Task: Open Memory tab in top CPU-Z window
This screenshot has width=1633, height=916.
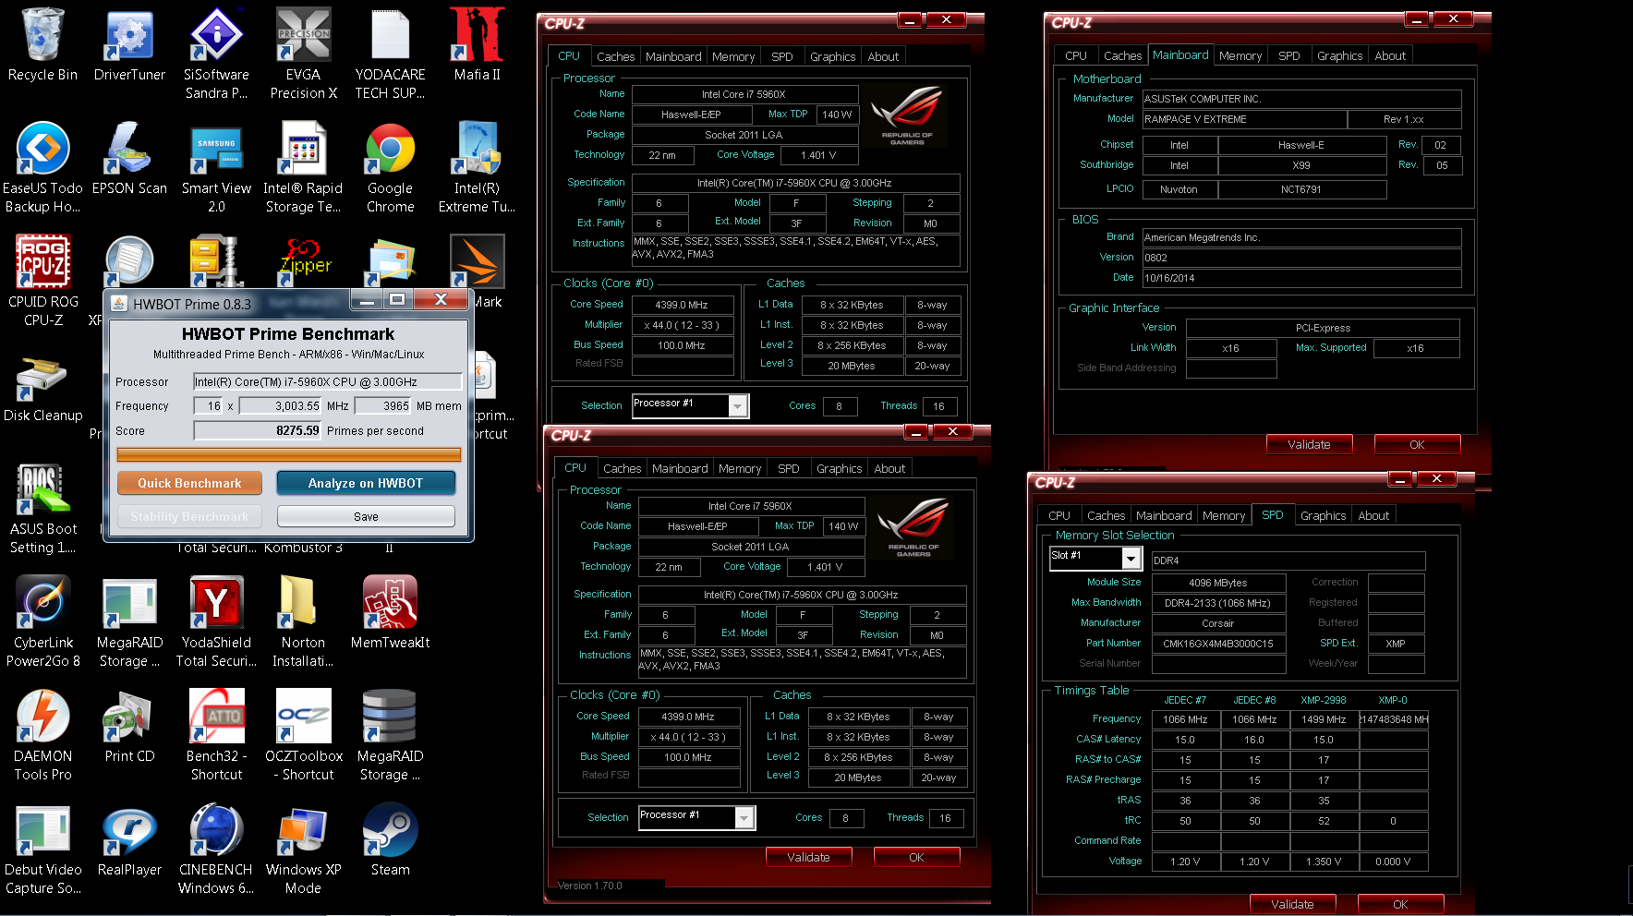Action: [x=733, y=56]
